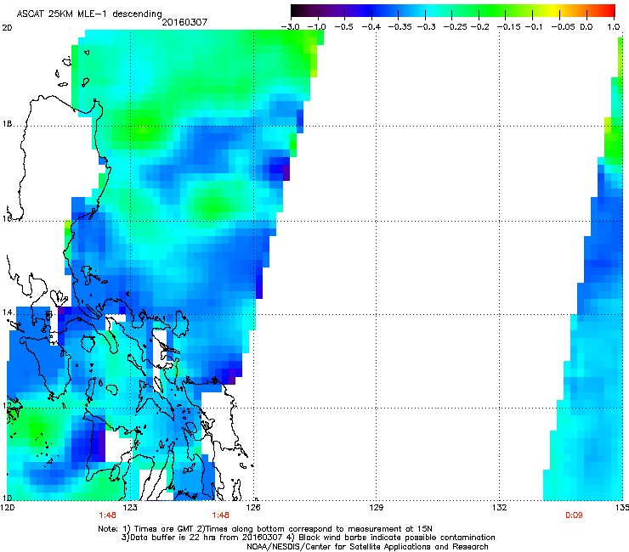This screenshot has width=629, height=552.
Task: Click the colorbar label -0.4
Action: (371, 27)
